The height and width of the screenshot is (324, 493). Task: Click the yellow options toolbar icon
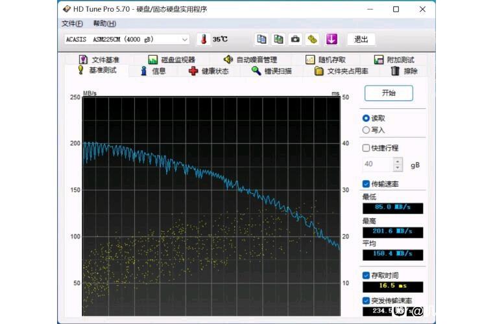[312, 40]
